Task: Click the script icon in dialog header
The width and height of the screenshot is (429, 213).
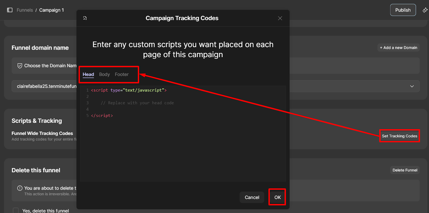Action: [85, 18]
